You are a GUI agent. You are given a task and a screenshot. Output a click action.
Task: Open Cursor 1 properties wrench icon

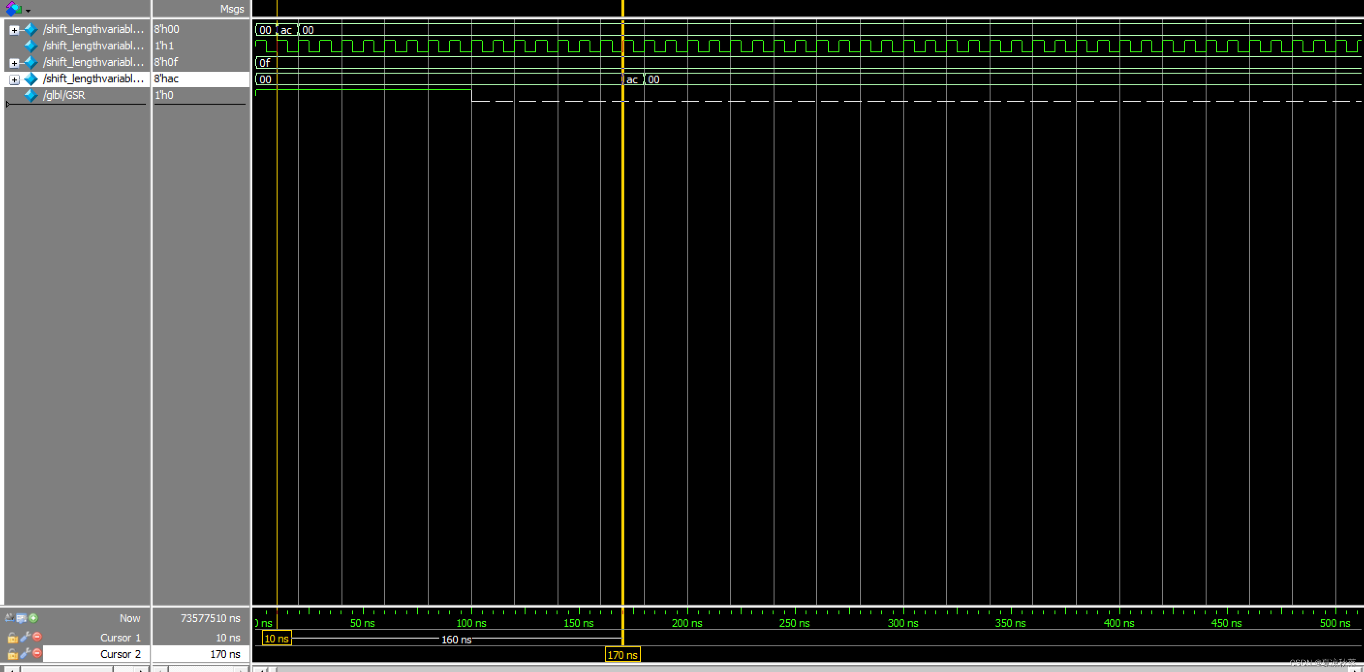click(25, 637)
